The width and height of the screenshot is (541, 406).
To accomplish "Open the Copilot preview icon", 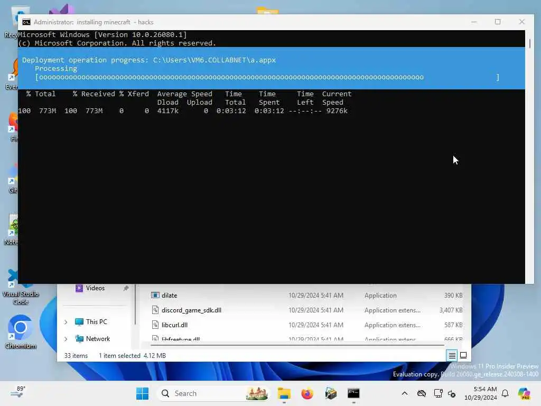I will [x=524, y=393].
